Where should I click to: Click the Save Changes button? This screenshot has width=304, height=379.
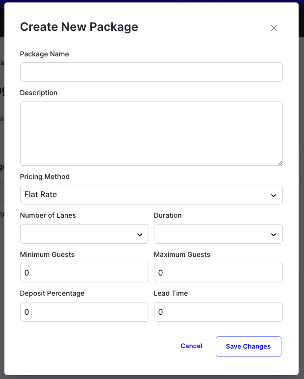coord(248,347)
